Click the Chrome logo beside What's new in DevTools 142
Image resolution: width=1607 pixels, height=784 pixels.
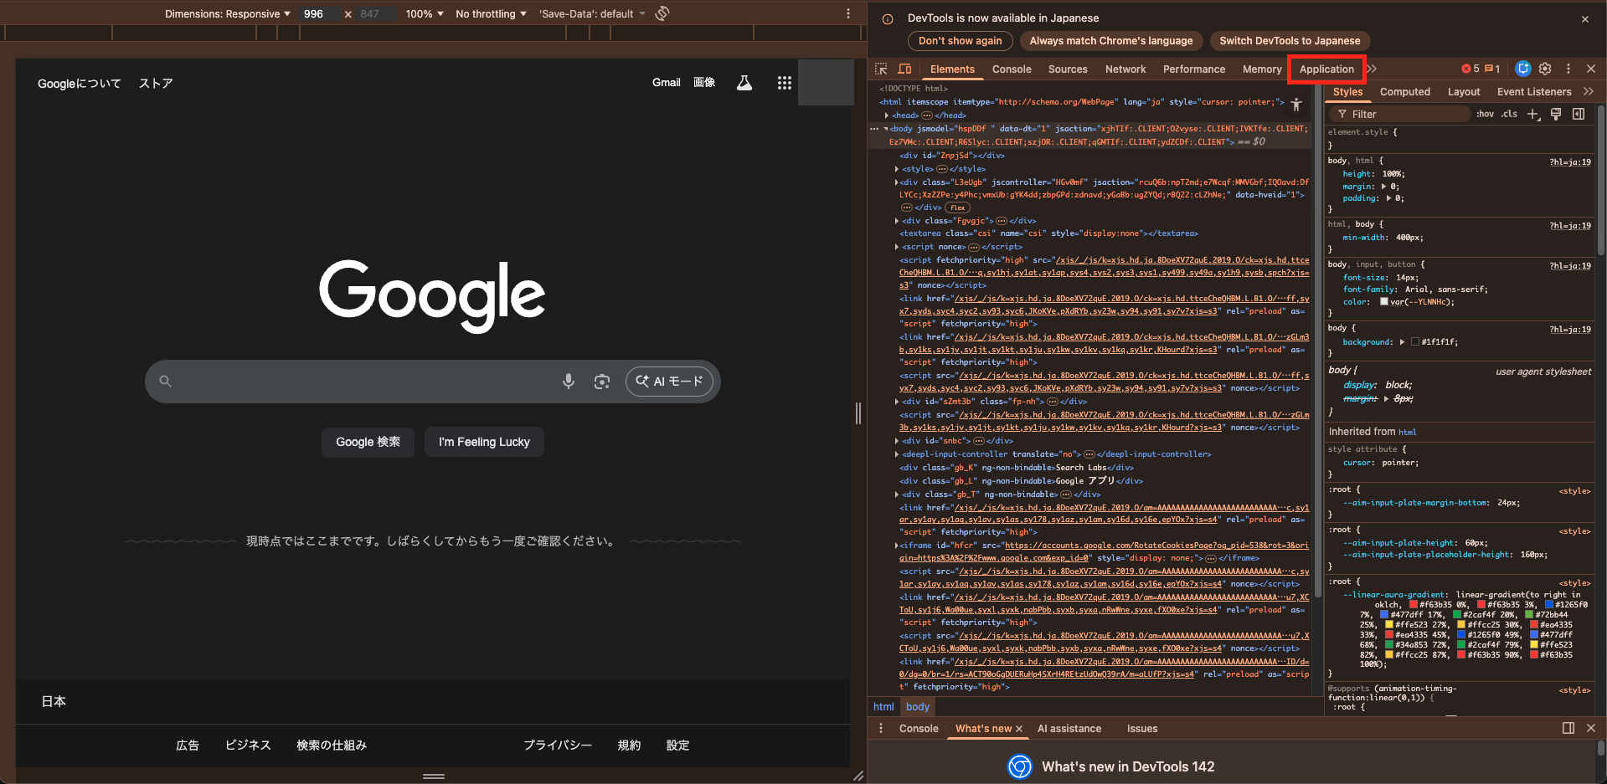pyautogui.click(x=1020, y=766)
